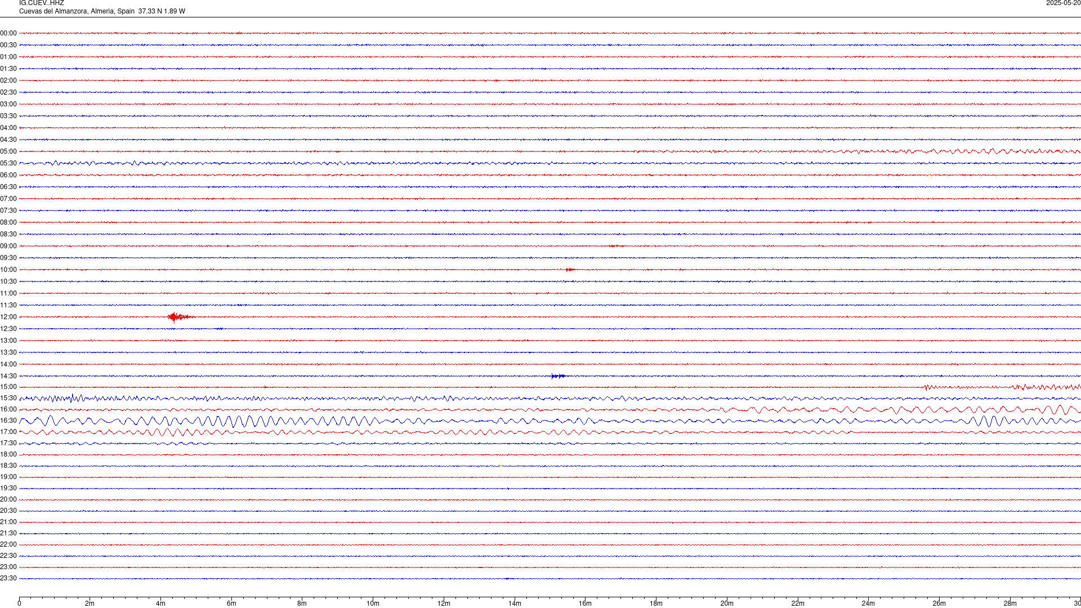Select the 23:00 time row label
The height and width of the screenshot is (608, 1081).
(x=8, y=567)
